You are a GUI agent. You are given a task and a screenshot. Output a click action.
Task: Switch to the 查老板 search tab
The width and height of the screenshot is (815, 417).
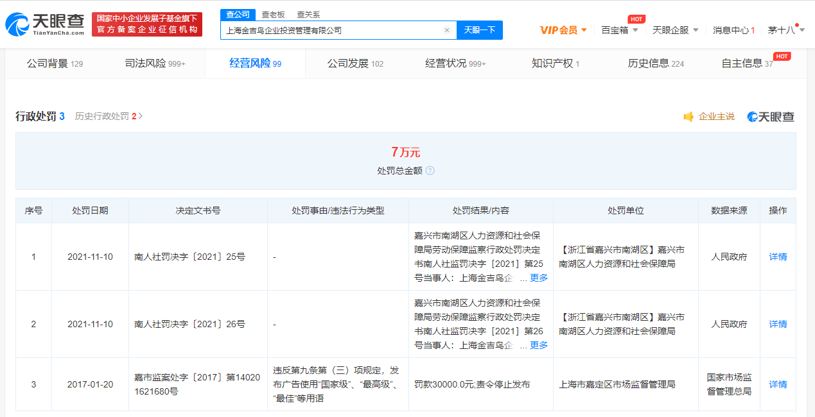point(273,15)
